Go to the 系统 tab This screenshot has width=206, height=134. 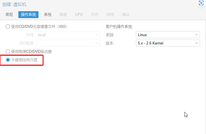[48, 15]
